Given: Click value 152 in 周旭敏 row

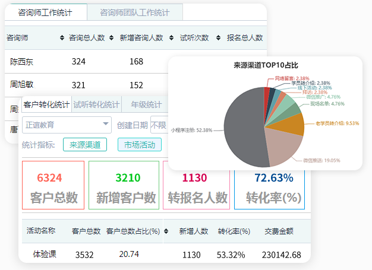Looking at the screenshot, I should [137, 85].
